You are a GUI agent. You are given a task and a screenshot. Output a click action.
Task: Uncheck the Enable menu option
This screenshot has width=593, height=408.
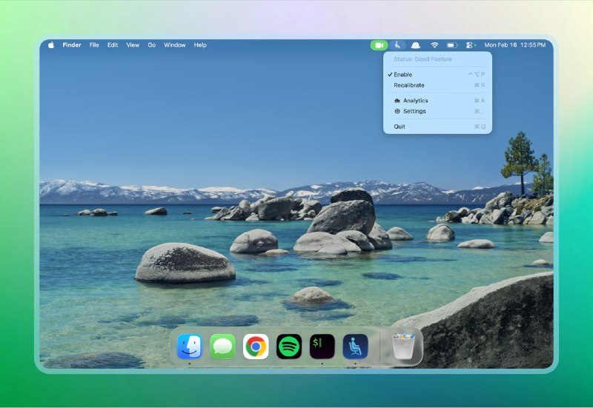coord(403,75)
